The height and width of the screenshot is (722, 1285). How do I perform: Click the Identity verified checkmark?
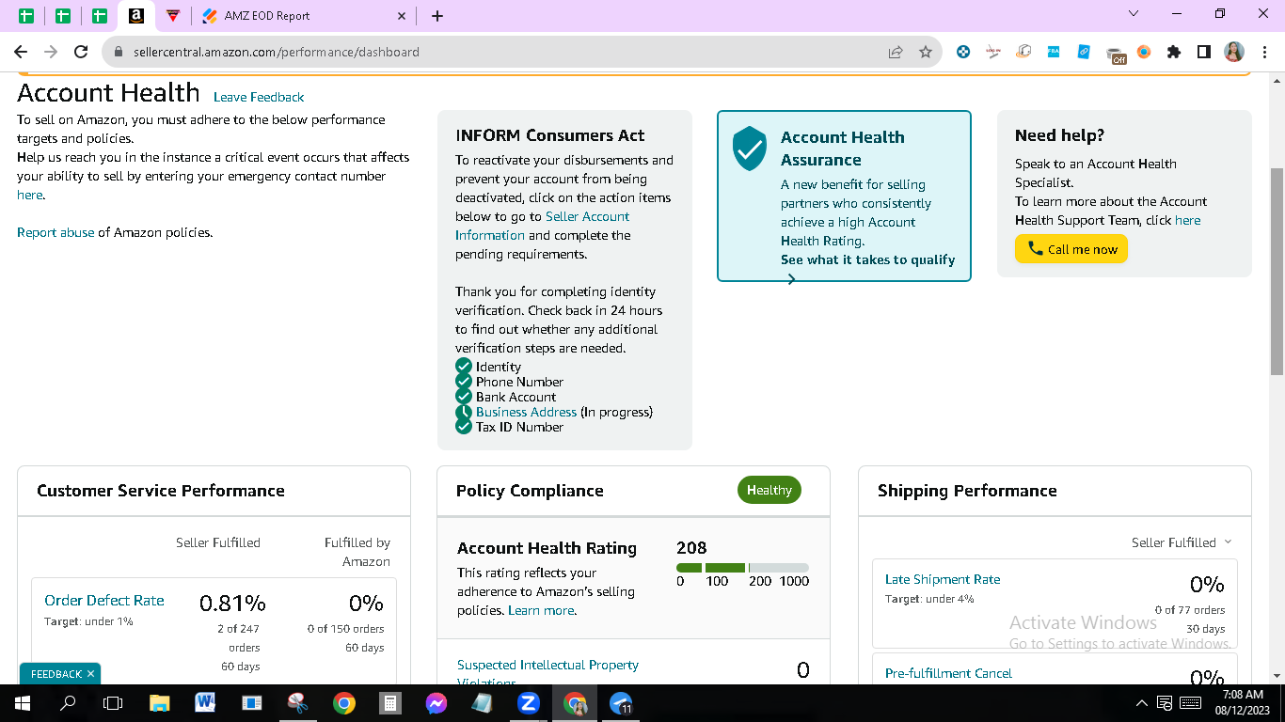tap(464, 366)
